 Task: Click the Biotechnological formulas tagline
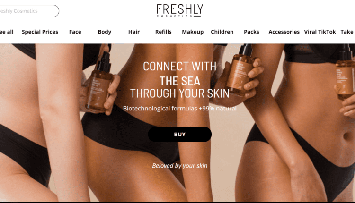click(180, 109)
